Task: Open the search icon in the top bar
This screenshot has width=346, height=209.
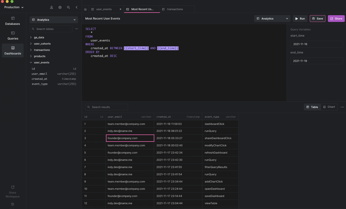Action: pos(68,7)
